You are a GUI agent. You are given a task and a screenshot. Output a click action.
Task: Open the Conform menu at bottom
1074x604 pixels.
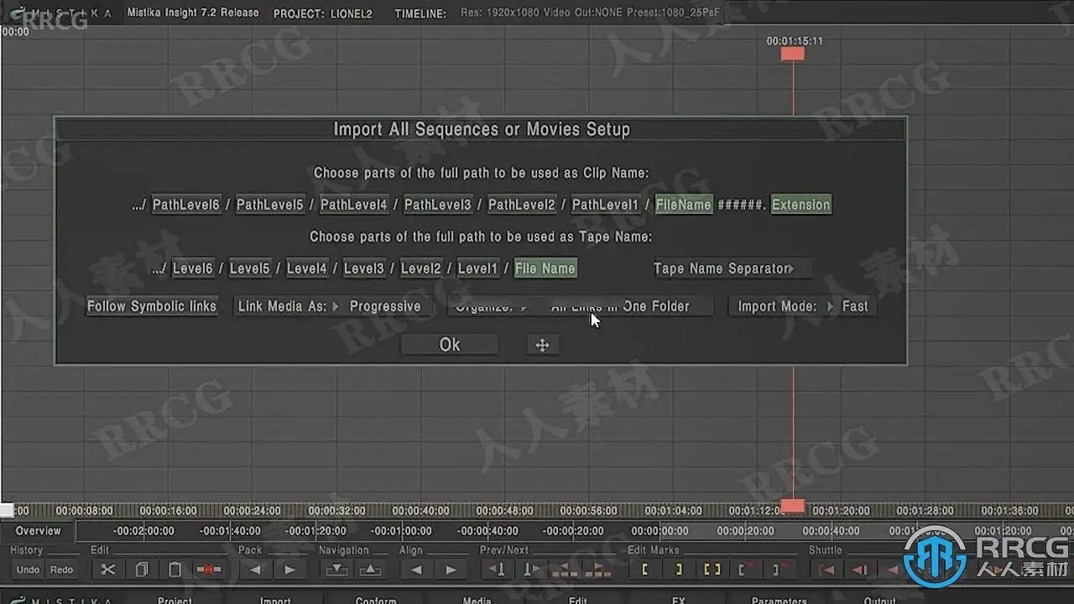(376, 600)
